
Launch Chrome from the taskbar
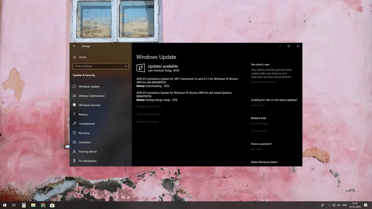pyautogui.click(x=43, y=205)
